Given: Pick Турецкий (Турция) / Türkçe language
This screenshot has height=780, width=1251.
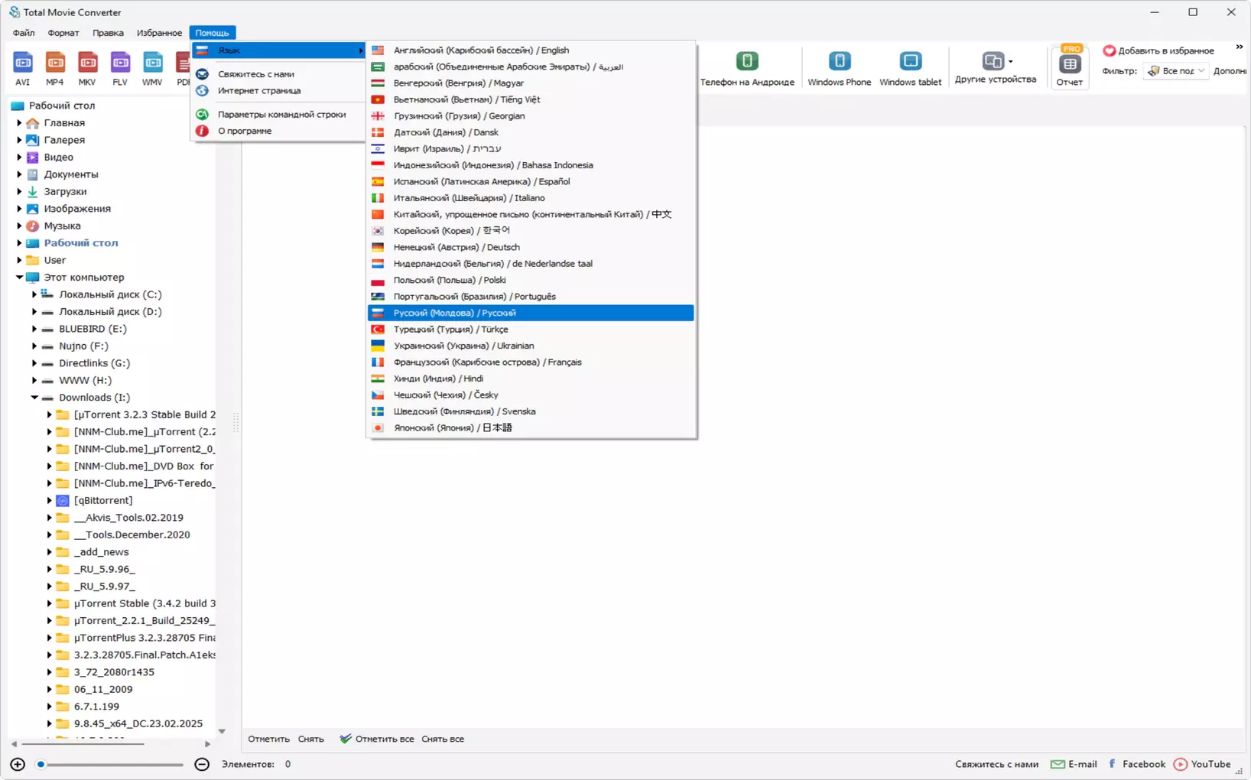Looking at the screenshot, I should coord(531,330).
